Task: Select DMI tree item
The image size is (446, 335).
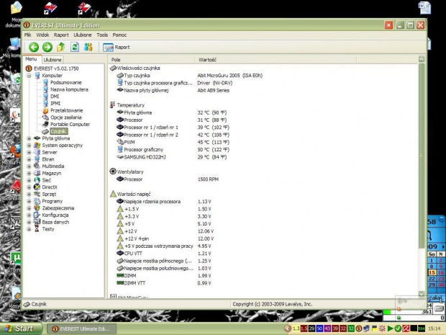Action: click(x=55, y=97)
